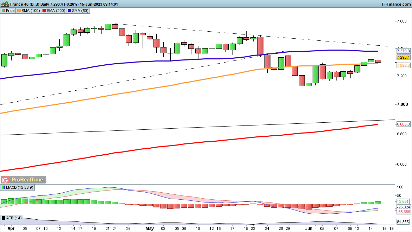Click the 7,600 price axis label
412x232 pixels.
401,21
